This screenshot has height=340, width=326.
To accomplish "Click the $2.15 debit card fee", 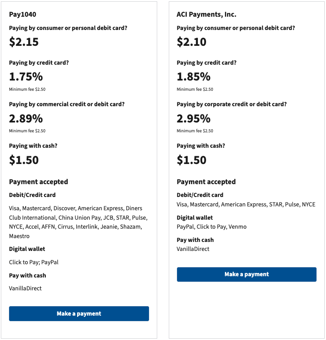I will point(24,42).
